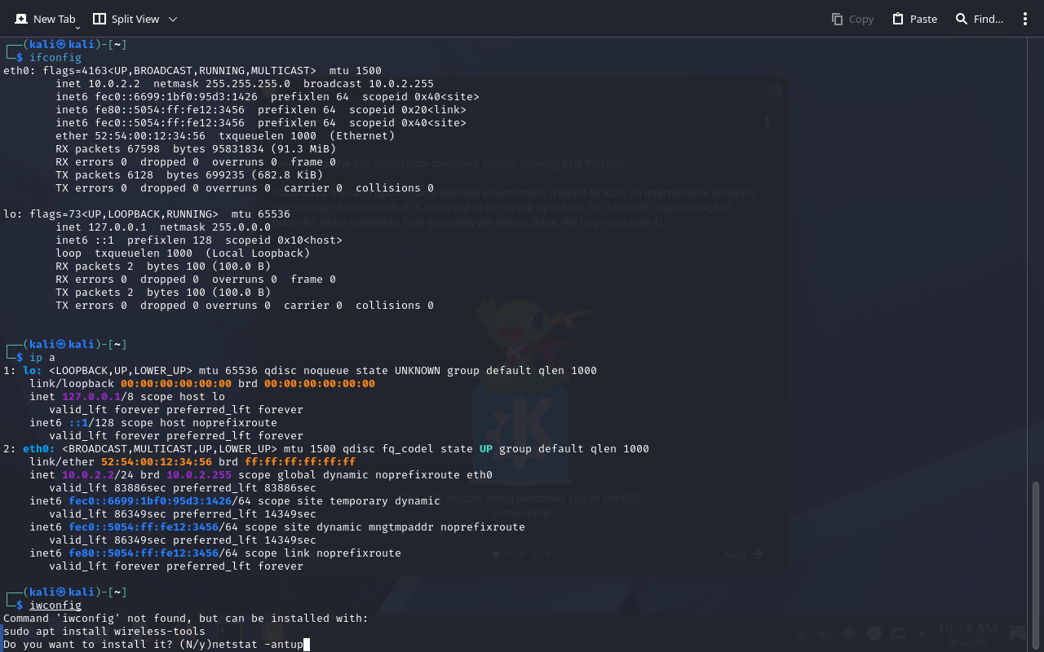Click the show desktop panel icon
The height and width of the screenshot is (652, 1044).
pyautogui.click(x=1018, y=633)
